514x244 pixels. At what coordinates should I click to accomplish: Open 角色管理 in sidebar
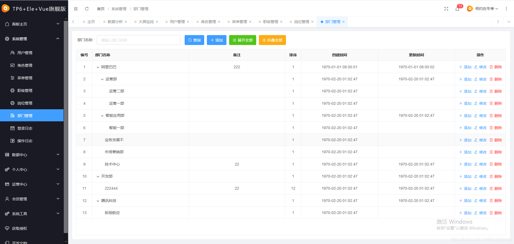(32, 65)
